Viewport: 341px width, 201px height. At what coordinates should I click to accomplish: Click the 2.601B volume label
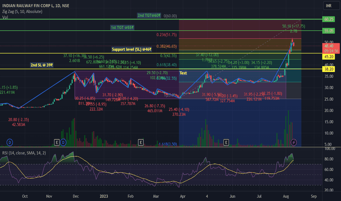click(75, 61)
